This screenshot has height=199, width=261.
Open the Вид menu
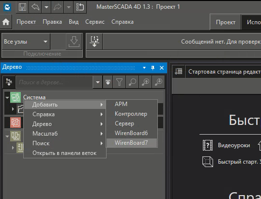pyautogui.click(x=74, y=22)
